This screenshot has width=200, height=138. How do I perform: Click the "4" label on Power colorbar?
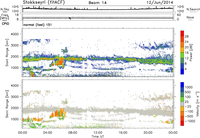coord(185,69)
